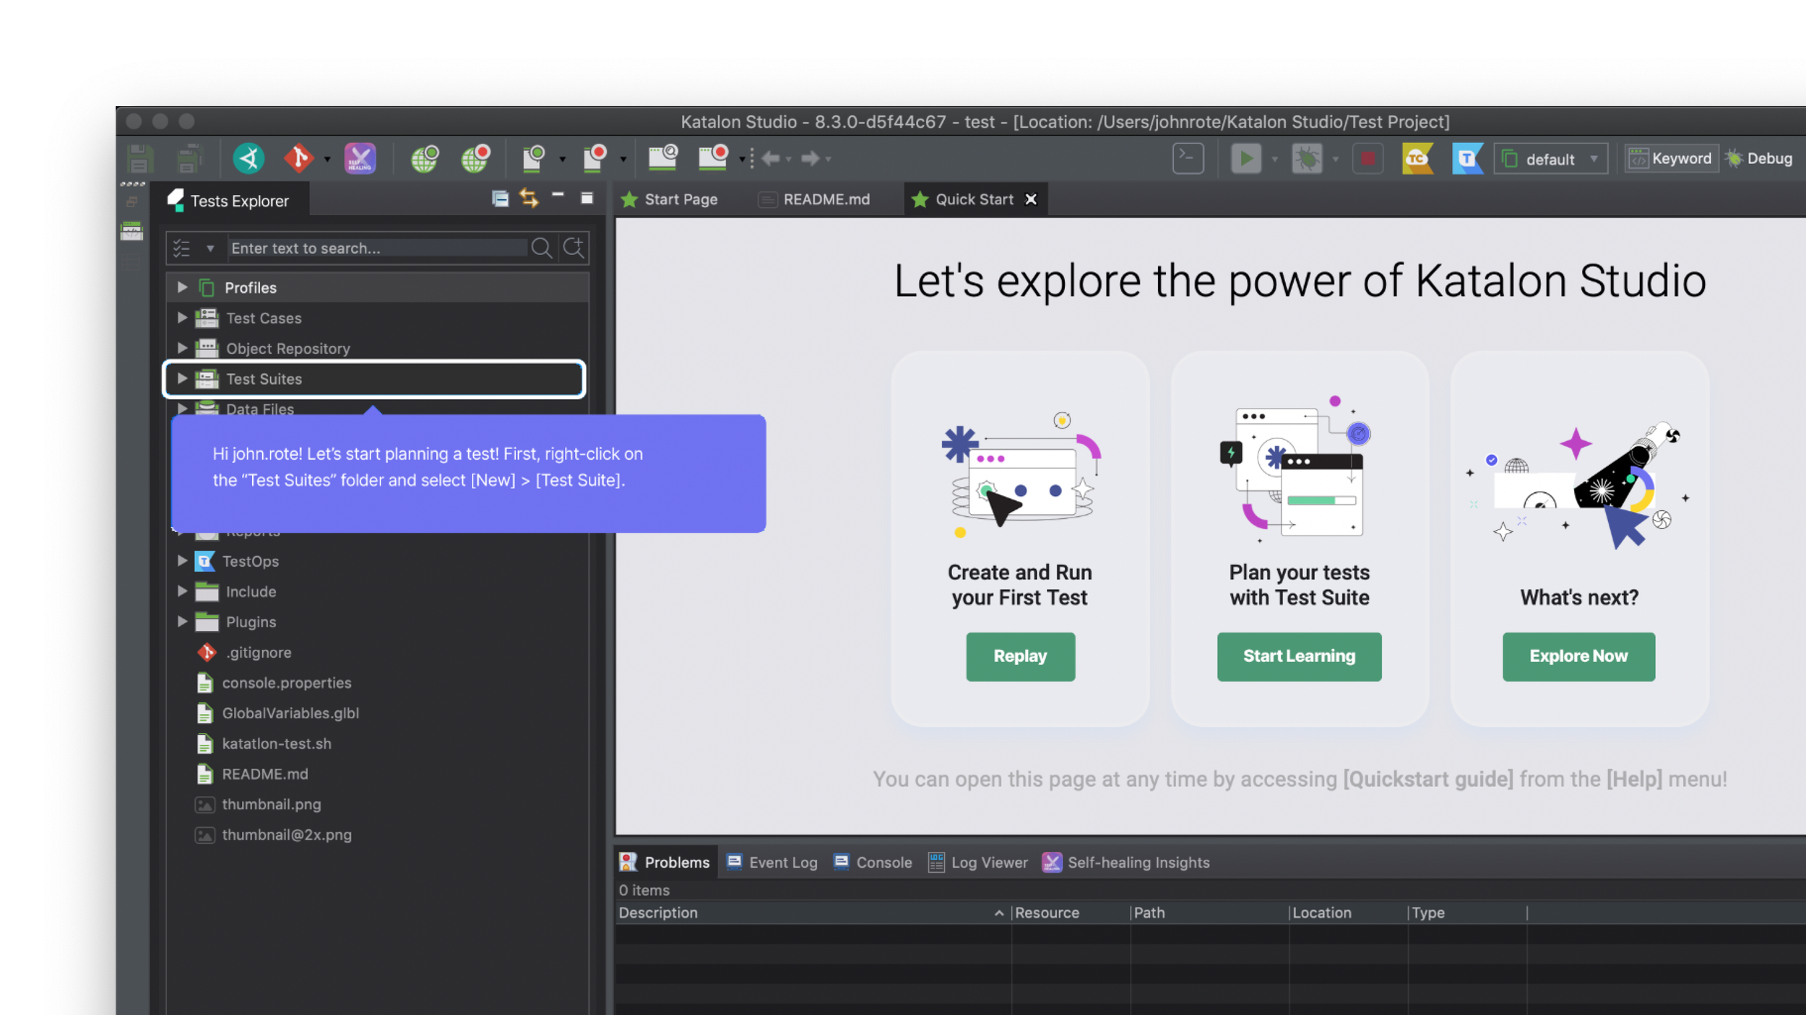Screen dimensions: 1806x1015
Task: Open the Self-Healing toolbar icon
Action: click(360, 158)
